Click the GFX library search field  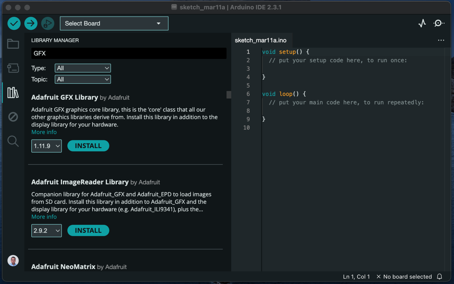[129, 53]
